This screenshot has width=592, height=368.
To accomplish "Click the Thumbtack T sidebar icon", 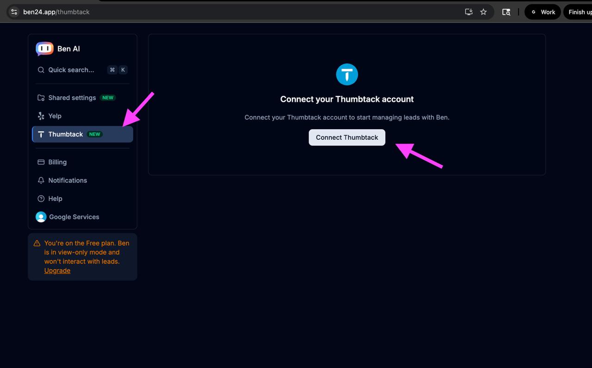I will [41, 134].
